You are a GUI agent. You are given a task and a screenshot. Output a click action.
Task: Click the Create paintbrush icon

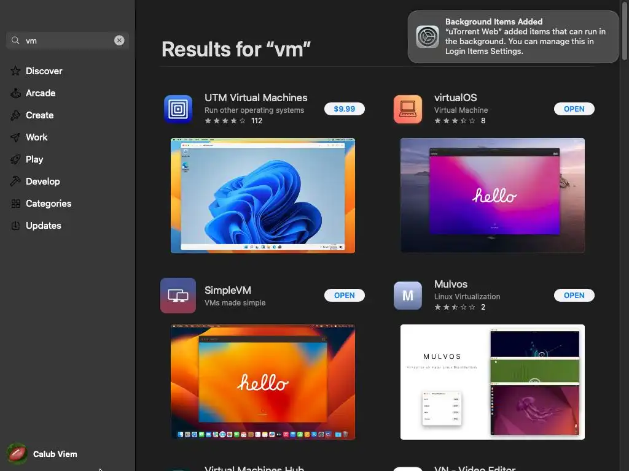click(15, 115)
